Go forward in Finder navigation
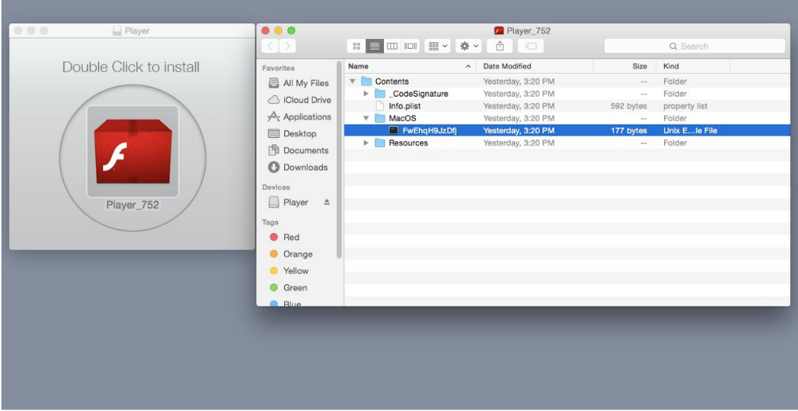Image resolution: width=798 pixels, height=411 pixels. (x=287, y=46)
